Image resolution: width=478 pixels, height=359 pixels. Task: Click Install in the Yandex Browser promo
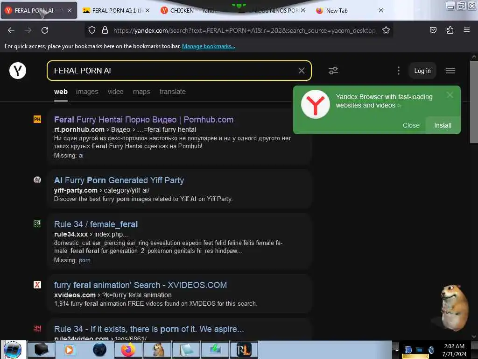[443, 125]
